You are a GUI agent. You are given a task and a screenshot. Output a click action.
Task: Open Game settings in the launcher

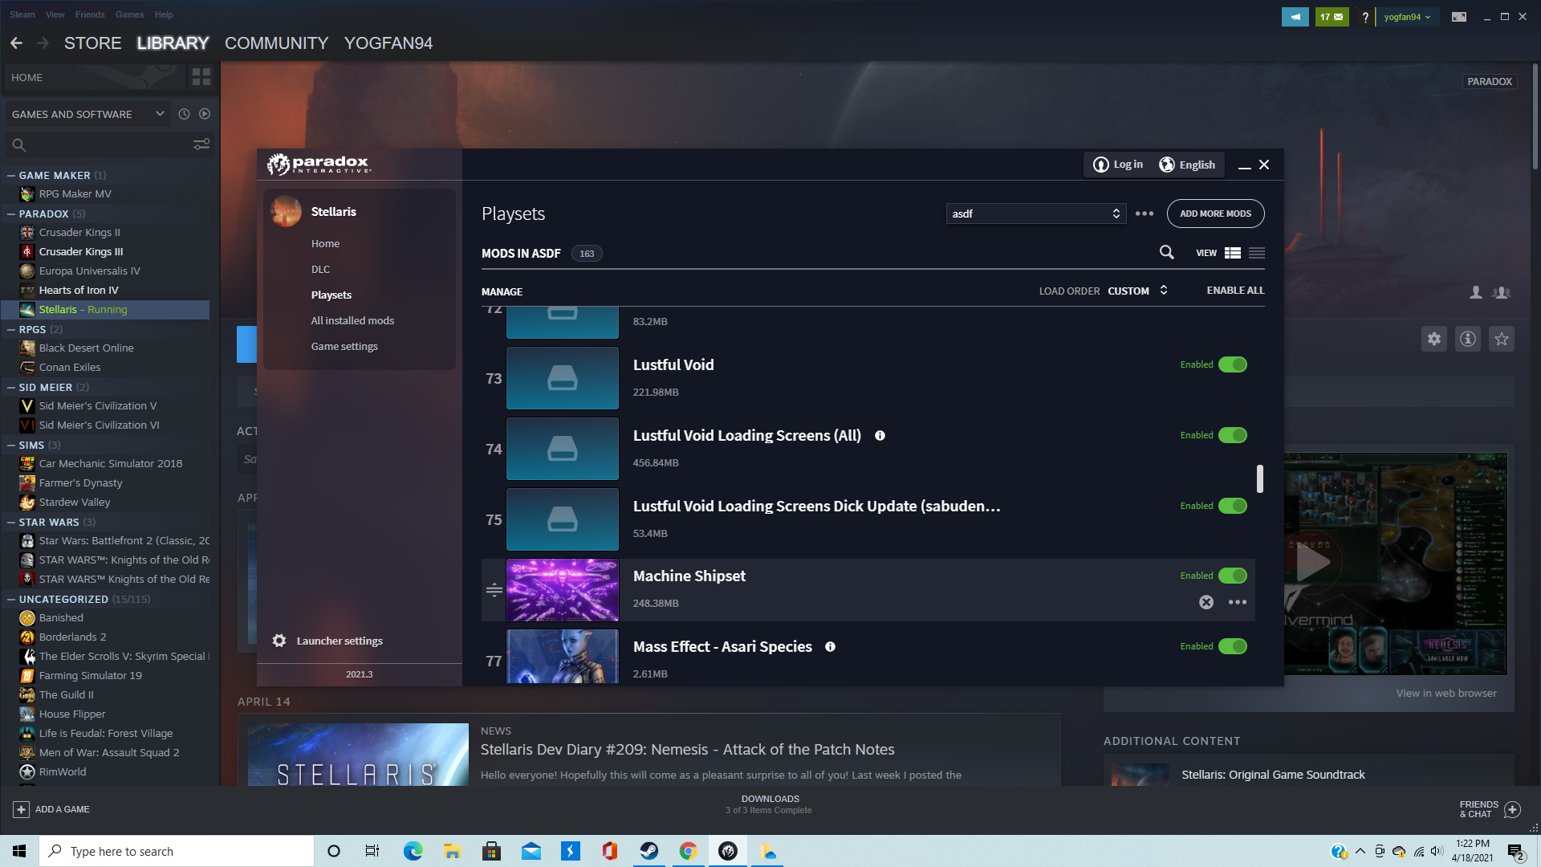(x=344, y=346)
